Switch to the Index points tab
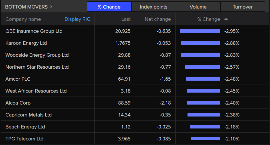The width and height of the screenshot is (270, 145). coord(154,7)
